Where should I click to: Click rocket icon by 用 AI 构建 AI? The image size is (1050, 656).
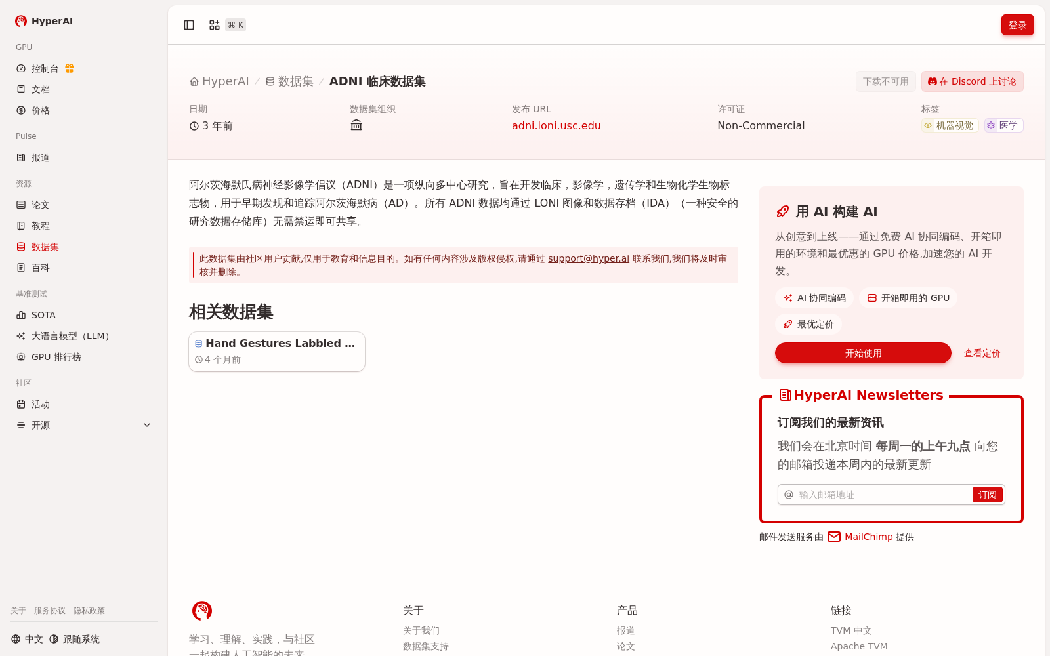coord(783,211)
